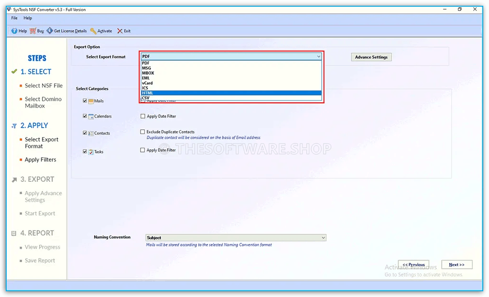Click the Select Export Format sidebar step
This screenshot has width=489, height=297.
tap(42, 143)
